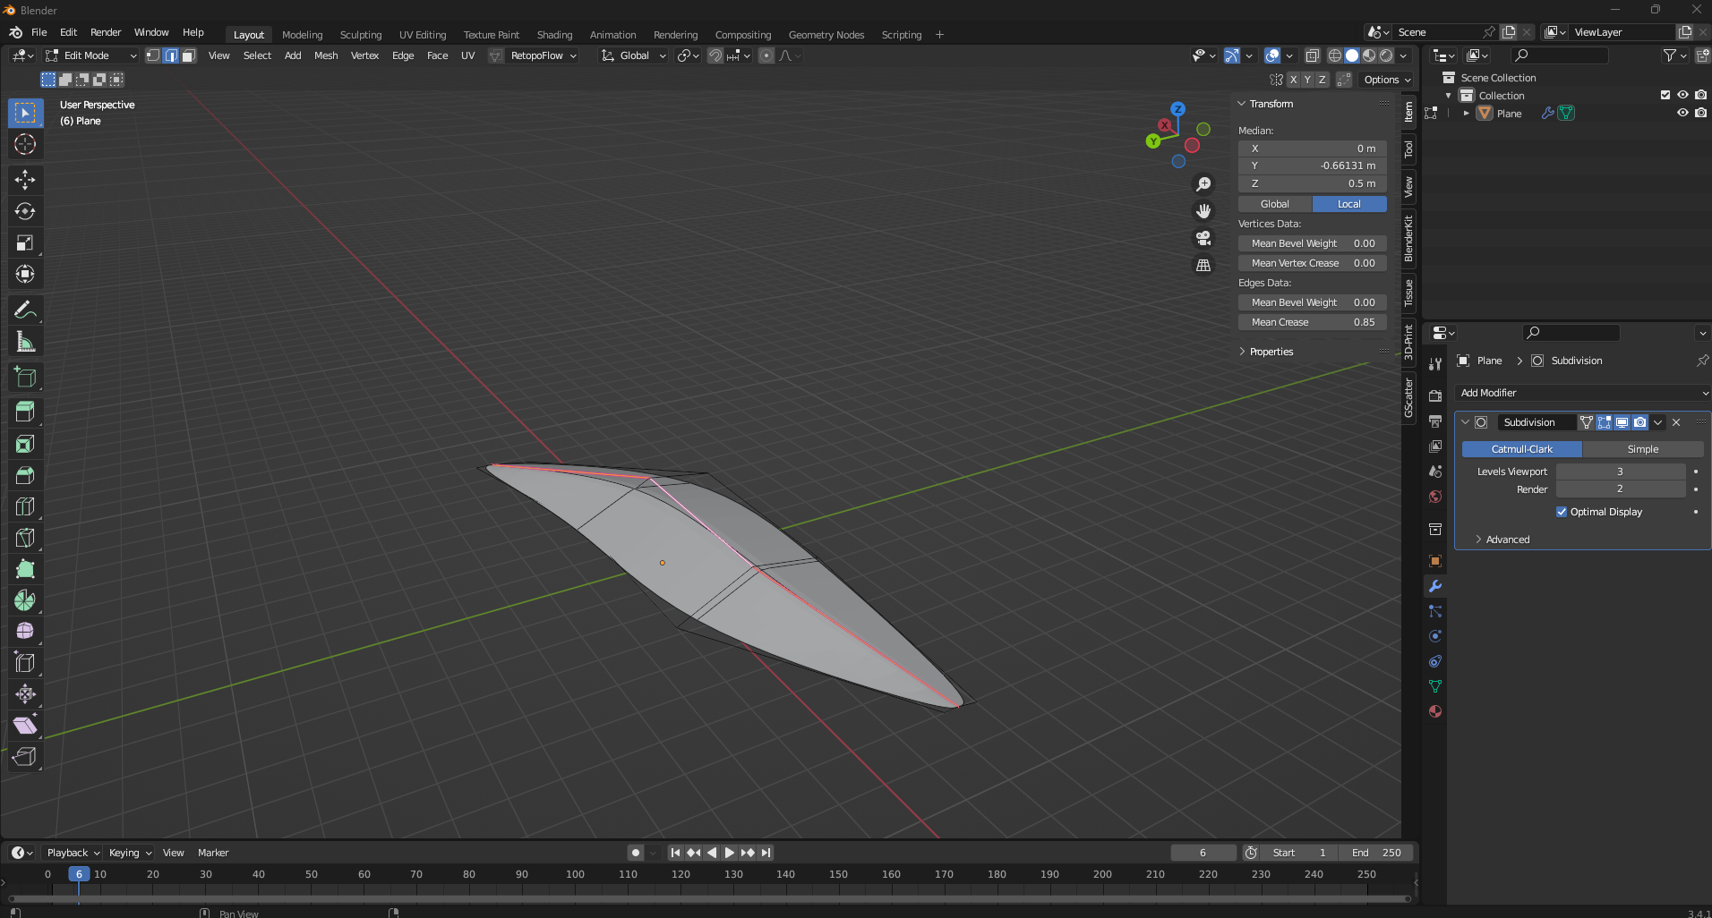Hide Collection in viewport

[x=1682, y=95]
